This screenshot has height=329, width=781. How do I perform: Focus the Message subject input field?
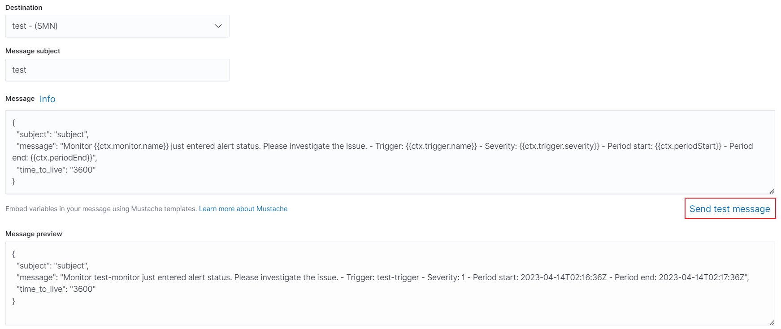117,70
